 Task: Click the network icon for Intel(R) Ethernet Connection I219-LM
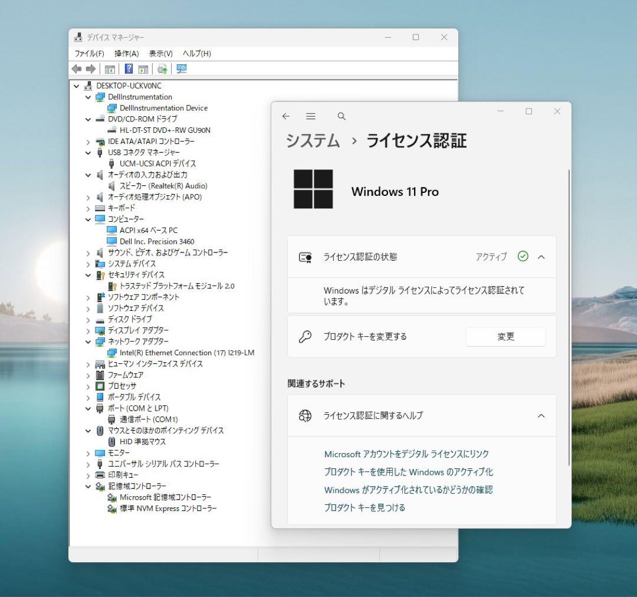coord(111,353)
